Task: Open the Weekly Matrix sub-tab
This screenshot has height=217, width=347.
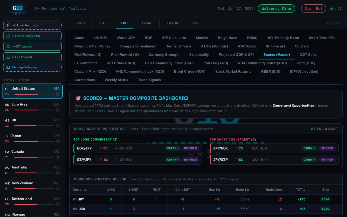Action: 117,80
